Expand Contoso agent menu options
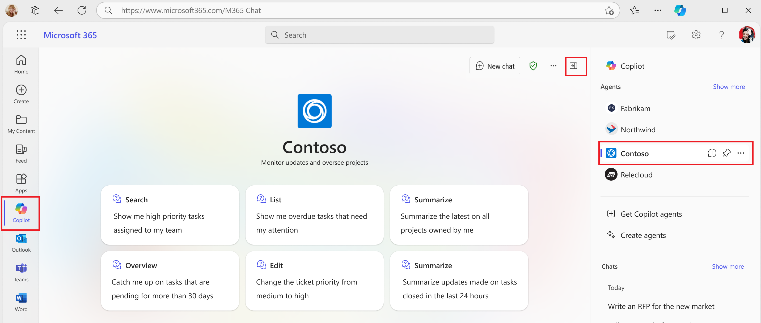 coord(742,153)
